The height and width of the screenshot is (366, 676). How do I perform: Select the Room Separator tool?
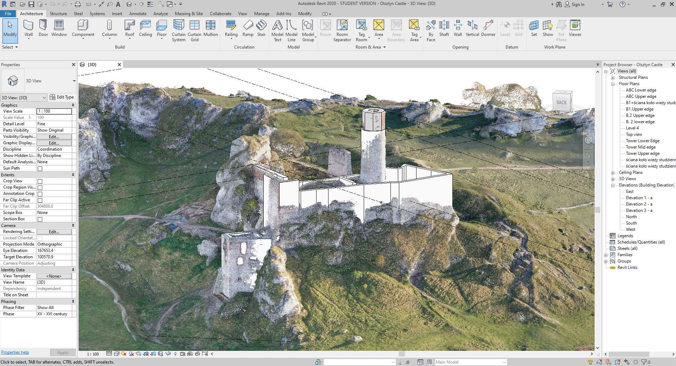pos(342,31)
